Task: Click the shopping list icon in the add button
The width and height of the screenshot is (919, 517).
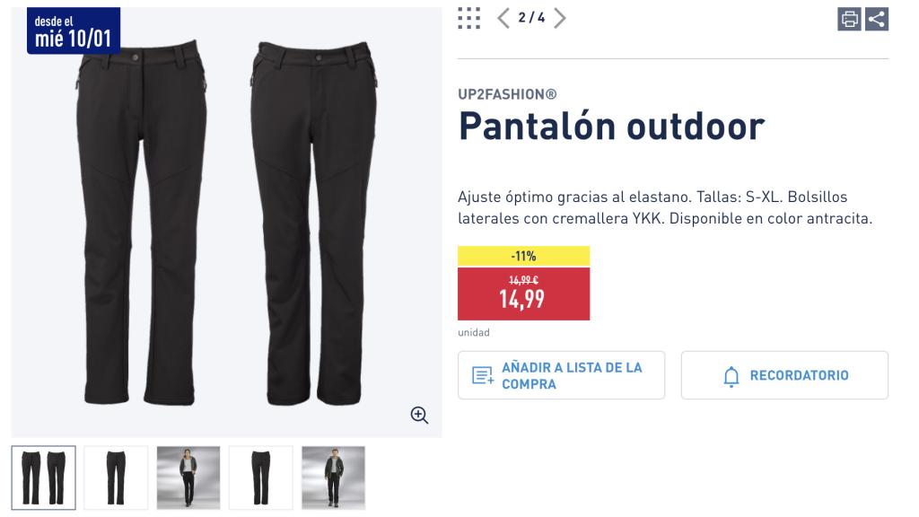Action: (x=481, y=375)
